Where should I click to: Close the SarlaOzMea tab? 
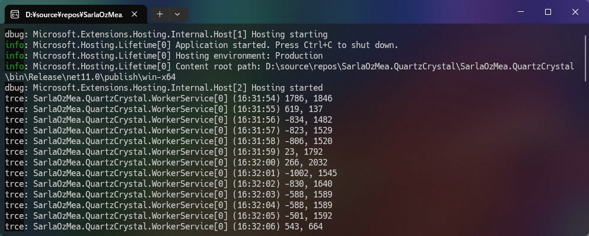[x=135, y=14]
